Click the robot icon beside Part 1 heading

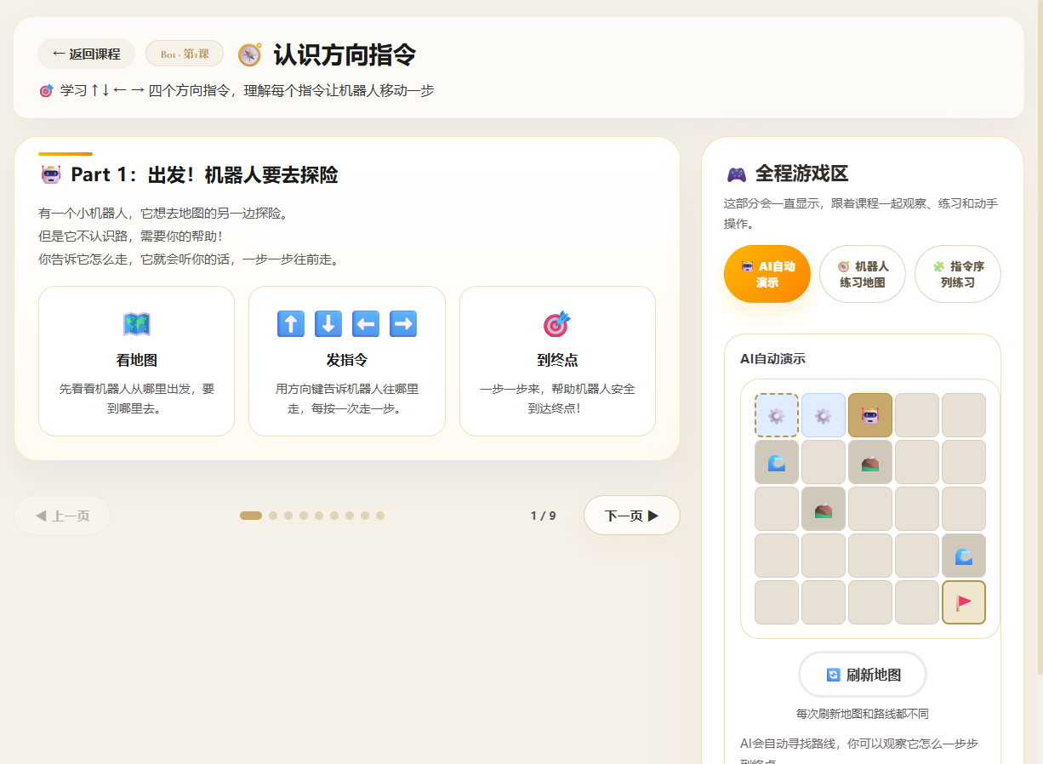[51, 174]
